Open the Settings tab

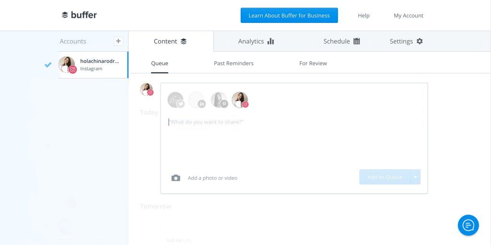(406, 41)
